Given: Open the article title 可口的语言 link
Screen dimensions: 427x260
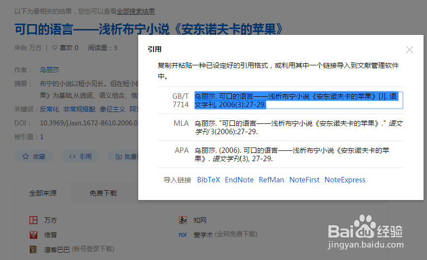Looking at the screenshot, I should (149, 29).
